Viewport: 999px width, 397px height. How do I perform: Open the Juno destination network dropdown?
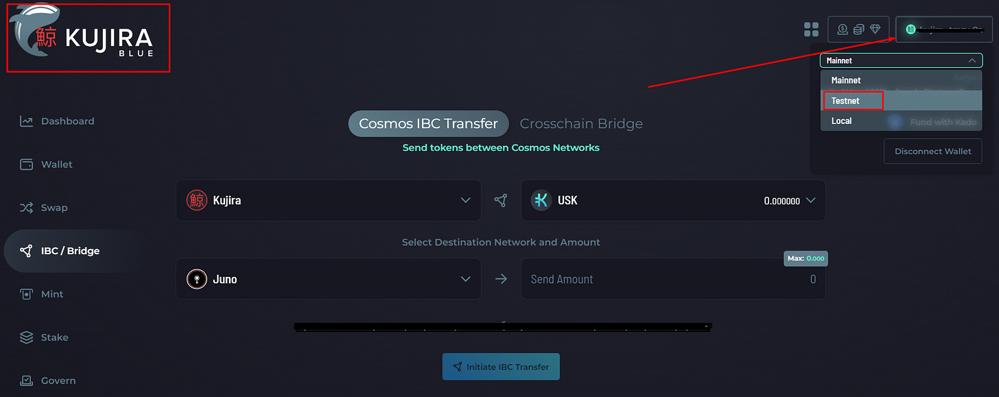point(329,279)
